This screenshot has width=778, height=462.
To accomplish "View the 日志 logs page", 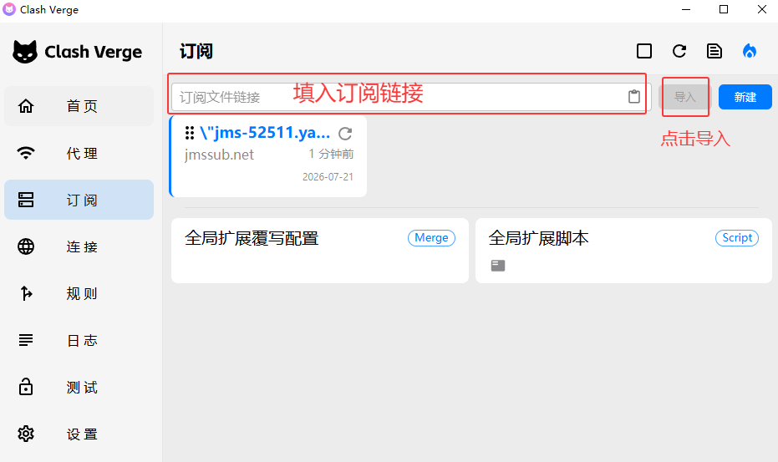I will click(x=79, y=340).
